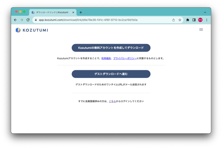Open a new browser tab

[x=81, y=13]
